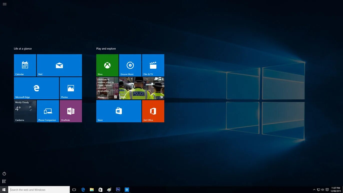343x193 pixels.
Task: Open Task View in the taskbar
Action: pyautogui.click(x=74, y=190)
